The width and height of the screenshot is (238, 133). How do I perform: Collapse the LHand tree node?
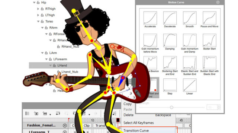coord(51,65)
